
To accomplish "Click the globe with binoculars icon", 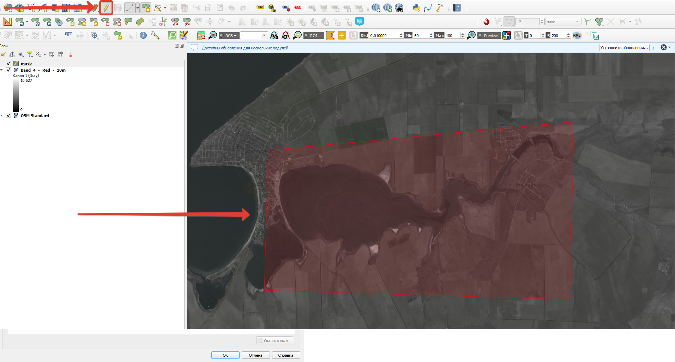I will coord(399,7).
